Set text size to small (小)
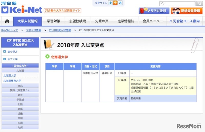The image size is (205, 132). point(110,3)
